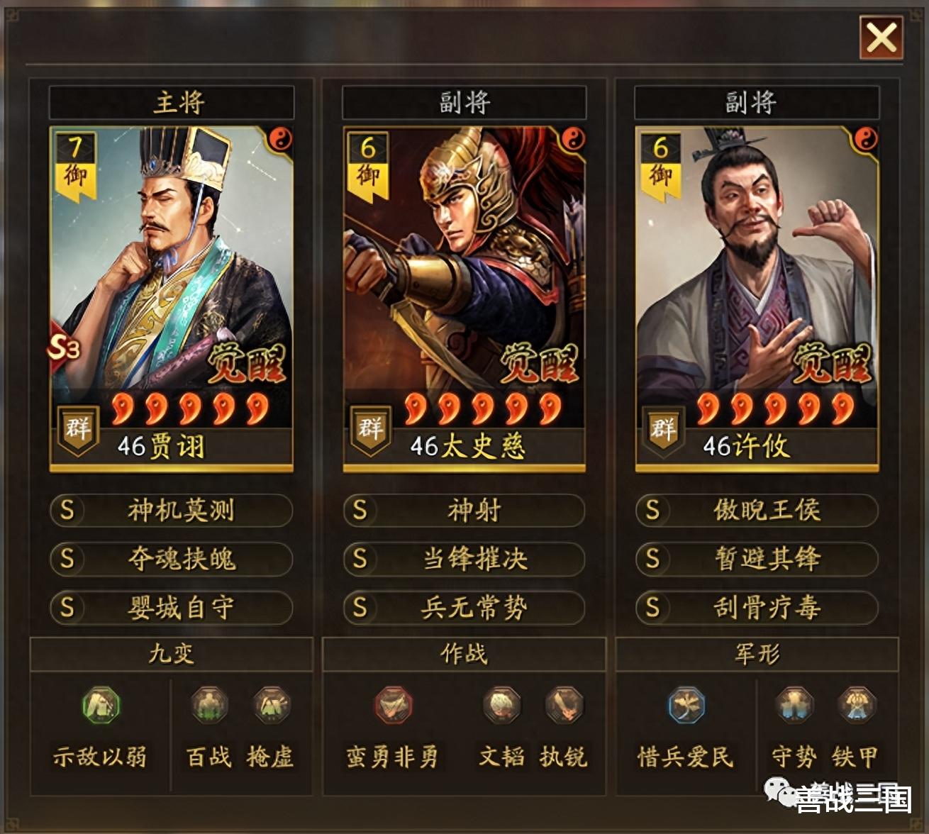
Task: Select the 太史慈 general card portrait
Action: pyautogui.click(x=464, y=299)
